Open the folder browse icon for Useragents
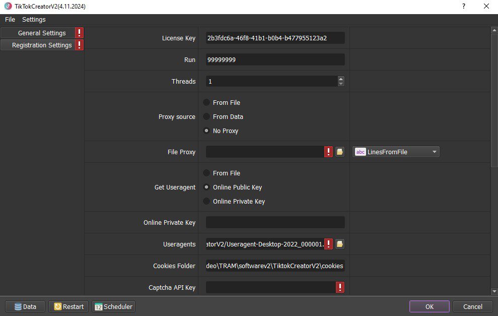 pyautogui.click(x=340, y=244)
